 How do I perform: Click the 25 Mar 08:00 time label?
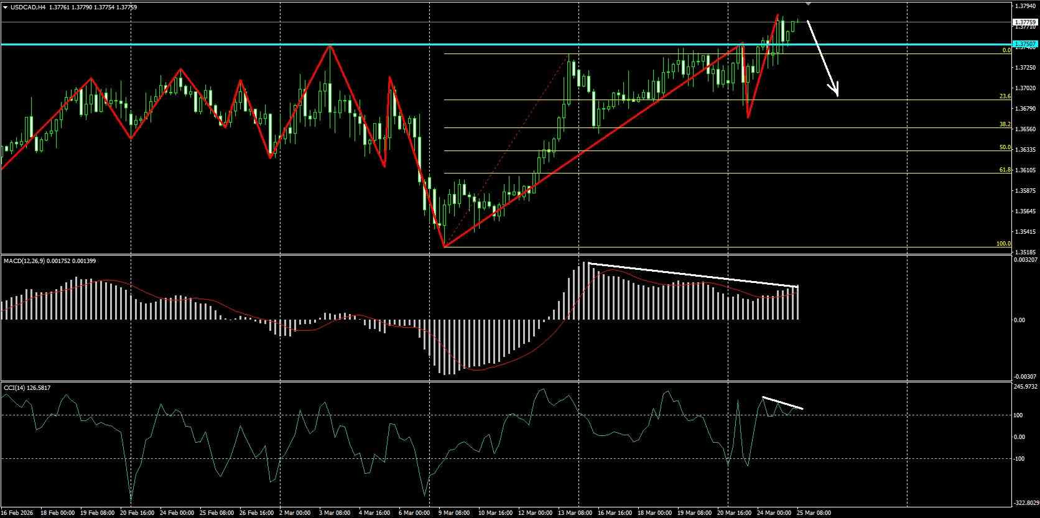[814, 513]
